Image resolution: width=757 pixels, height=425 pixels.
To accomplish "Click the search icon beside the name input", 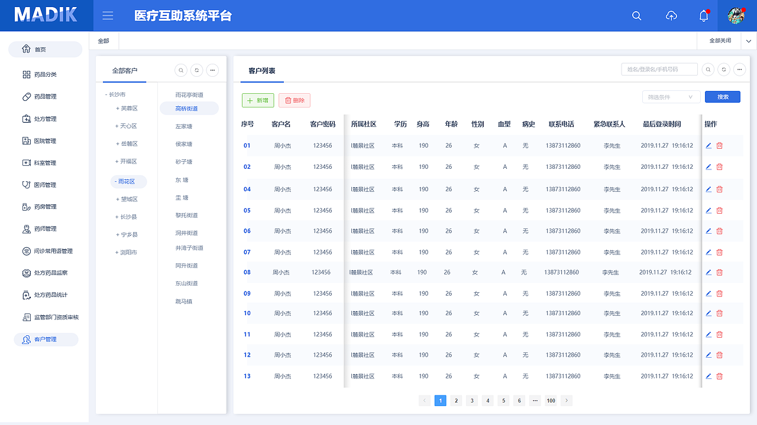I will [708, 69].
